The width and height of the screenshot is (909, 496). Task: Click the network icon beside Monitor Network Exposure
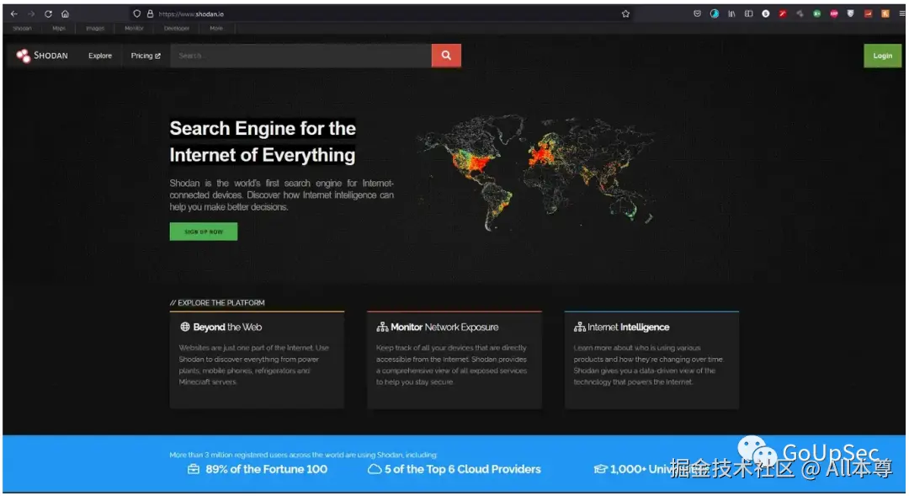pyautogui.click(x=382, y=328)
